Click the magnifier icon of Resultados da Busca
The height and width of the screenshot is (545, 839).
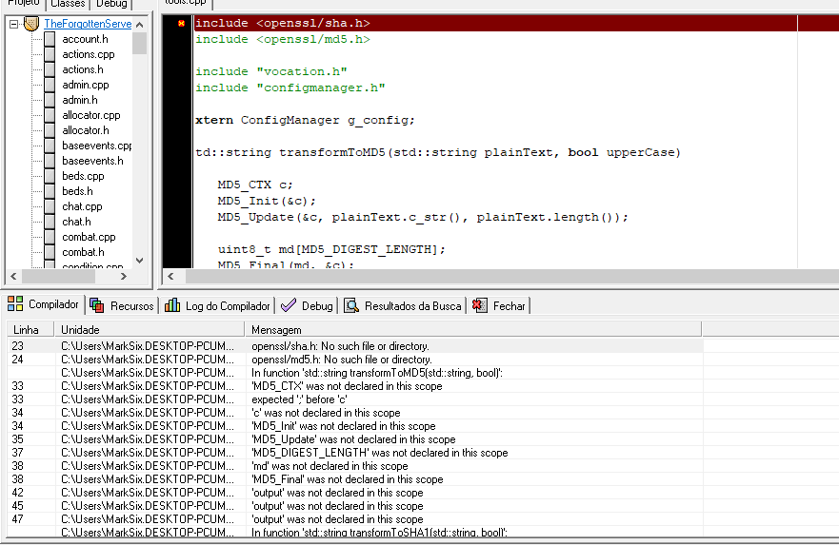click(351, 305)
